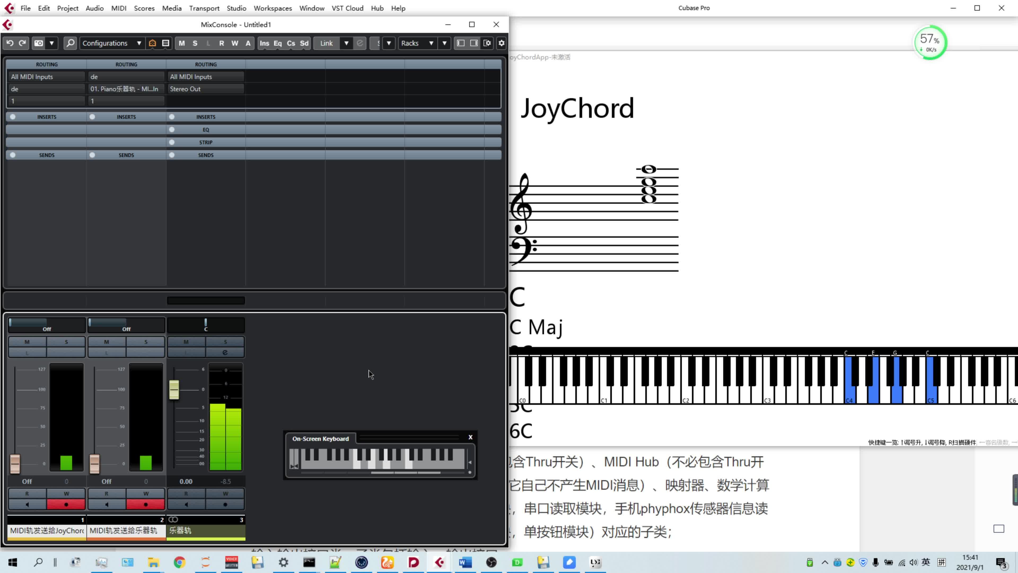Open the Link options dropdown arrow
This screenshot has width=1018, height=573.
[346, 43]
